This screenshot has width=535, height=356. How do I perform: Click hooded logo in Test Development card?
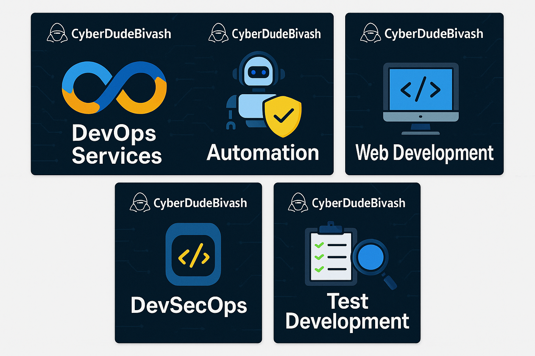pos(298,203)
